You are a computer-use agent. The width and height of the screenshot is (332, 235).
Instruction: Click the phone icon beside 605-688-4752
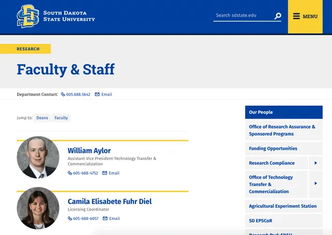click(x=70, y=173)
